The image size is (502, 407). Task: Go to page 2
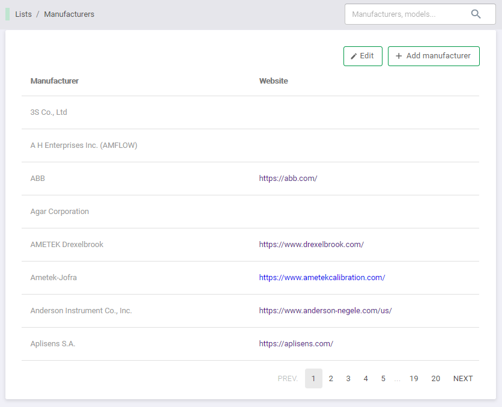pyautogui.click(x=331, y=379)
